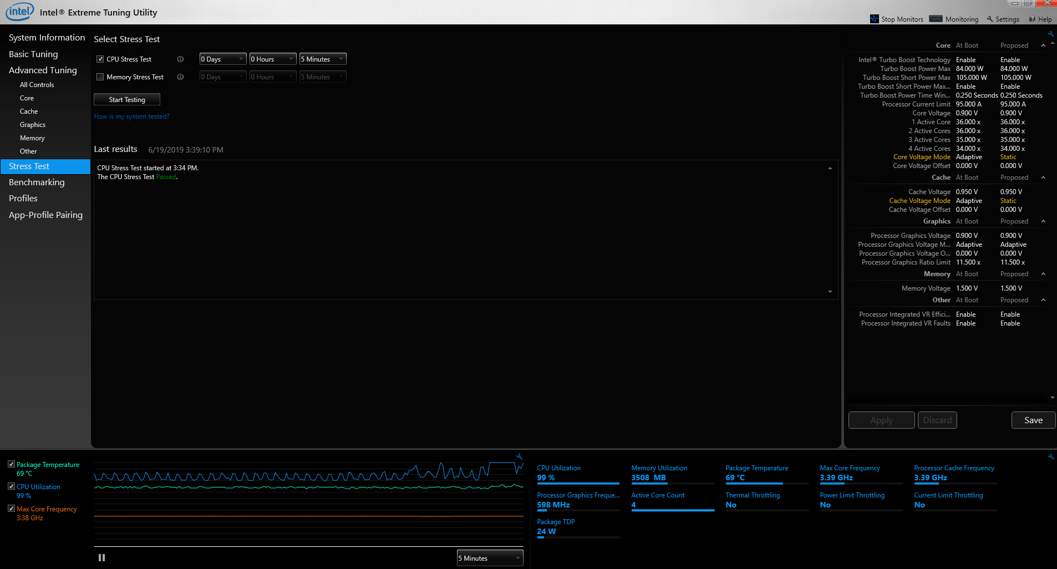Image resolution: width=1057 pixels, height=569 pixels.
Task: Click the Processor Current Limit setting row
Action: pyautogui.click(x=948, y=104)
